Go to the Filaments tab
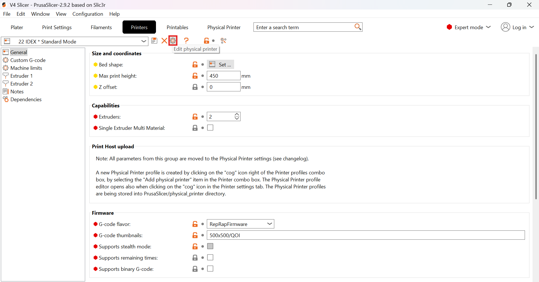 click(x=101, y=27)
